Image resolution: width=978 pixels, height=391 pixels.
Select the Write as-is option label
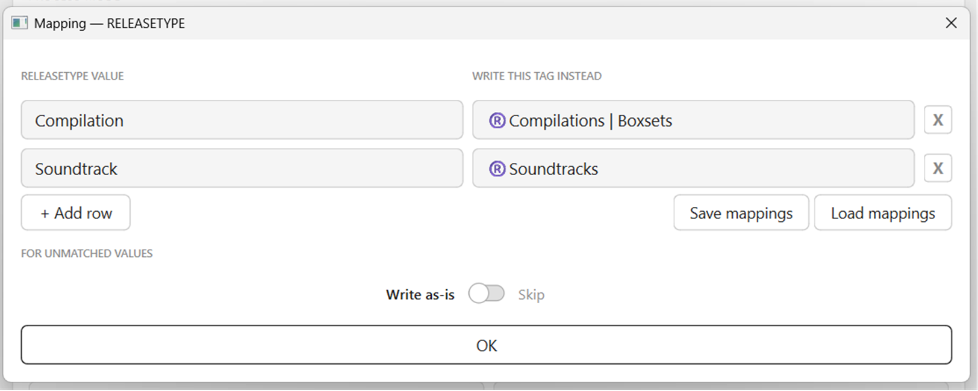[x=420, y=295]
